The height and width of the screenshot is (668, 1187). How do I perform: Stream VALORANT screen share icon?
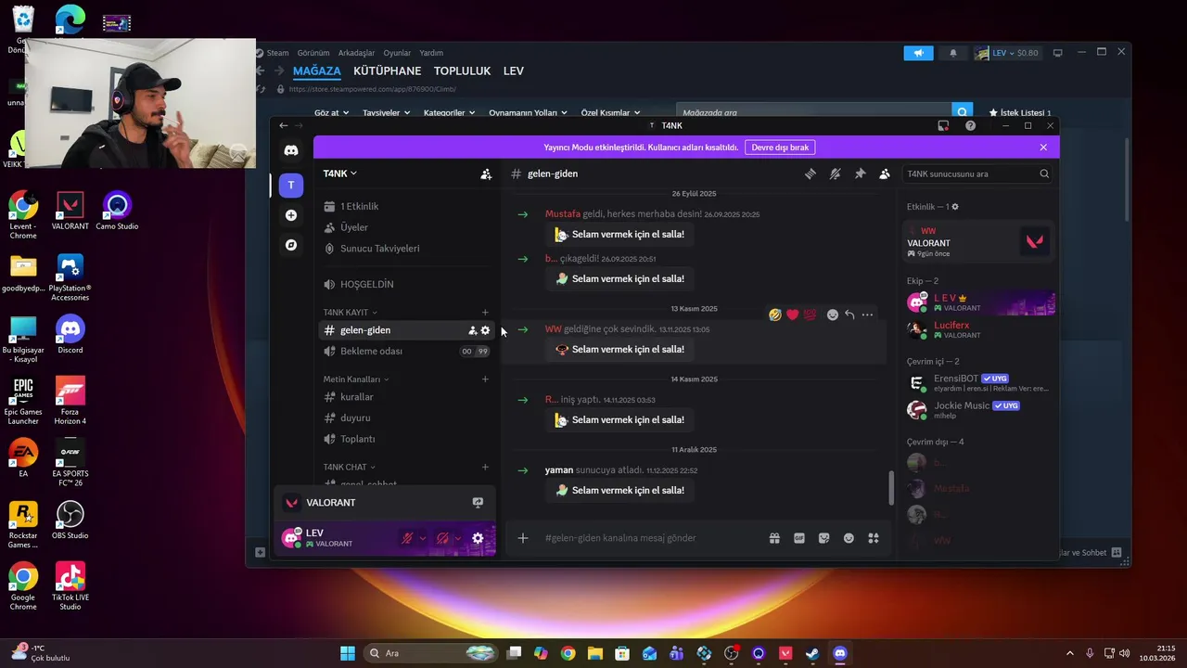click(478, 503)
